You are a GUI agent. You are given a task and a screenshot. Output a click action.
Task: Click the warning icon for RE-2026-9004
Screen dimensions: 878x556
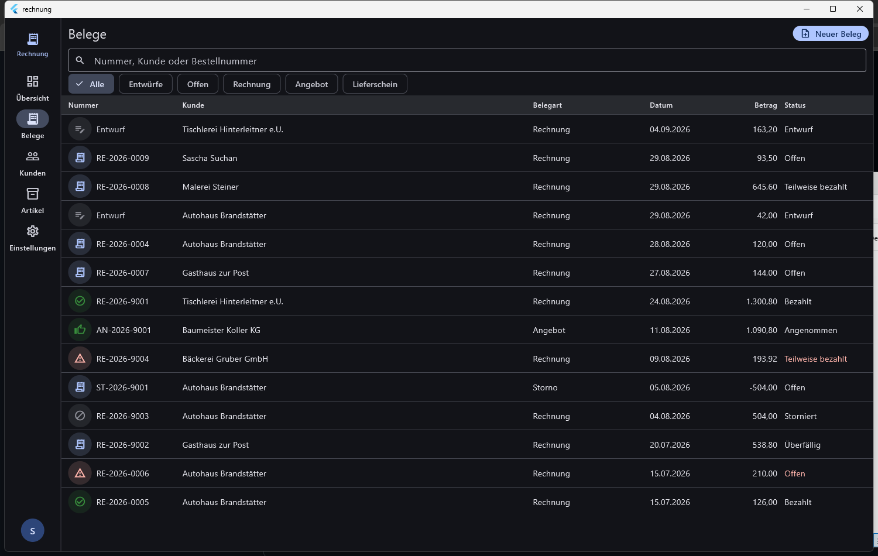pyautogui.click(x=80, y=359)
